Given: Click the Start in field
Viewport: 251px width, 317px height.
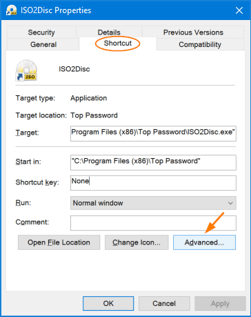Looking at the screenshot, I should pos(153,162).
